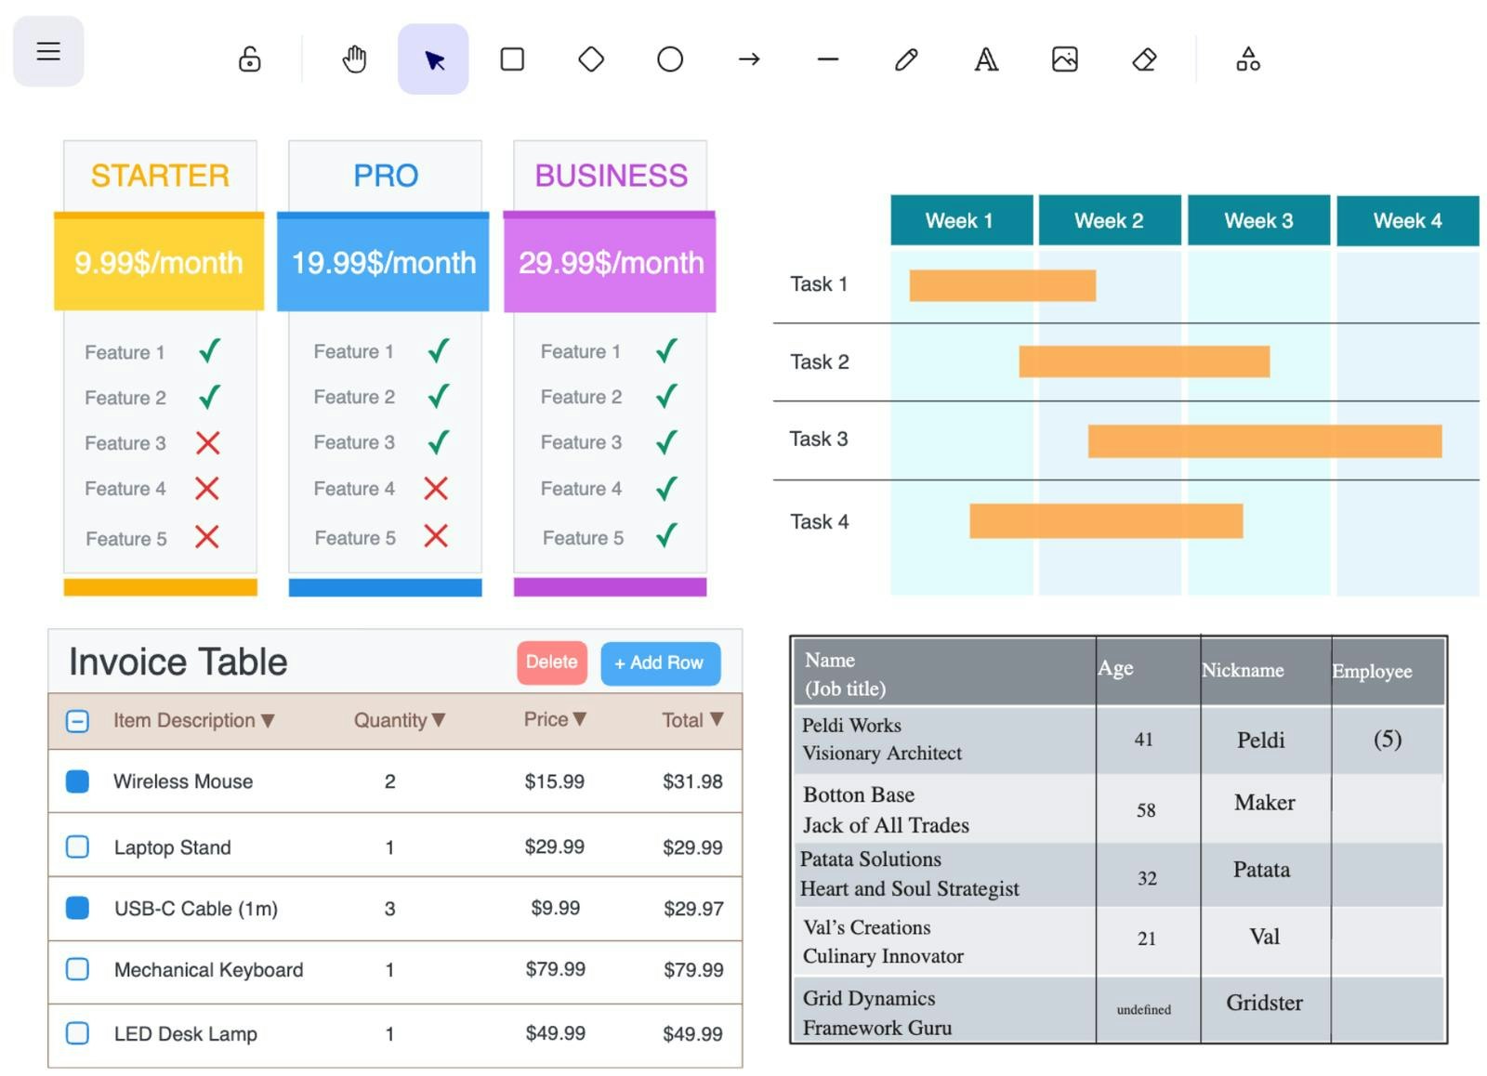
Task: Activate the Eraser tool
Action: (x=1144, y=59)
